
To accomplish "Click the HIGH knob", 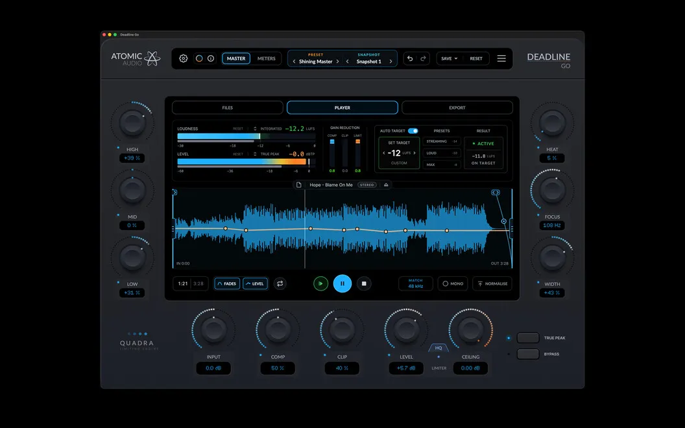I will tap(132, 123).
